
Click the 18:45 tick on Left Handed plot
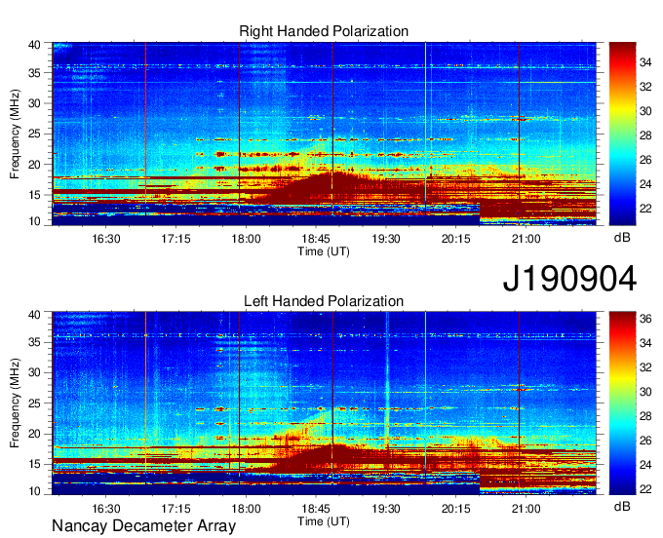pyautogui.click(x=316, y=509)
